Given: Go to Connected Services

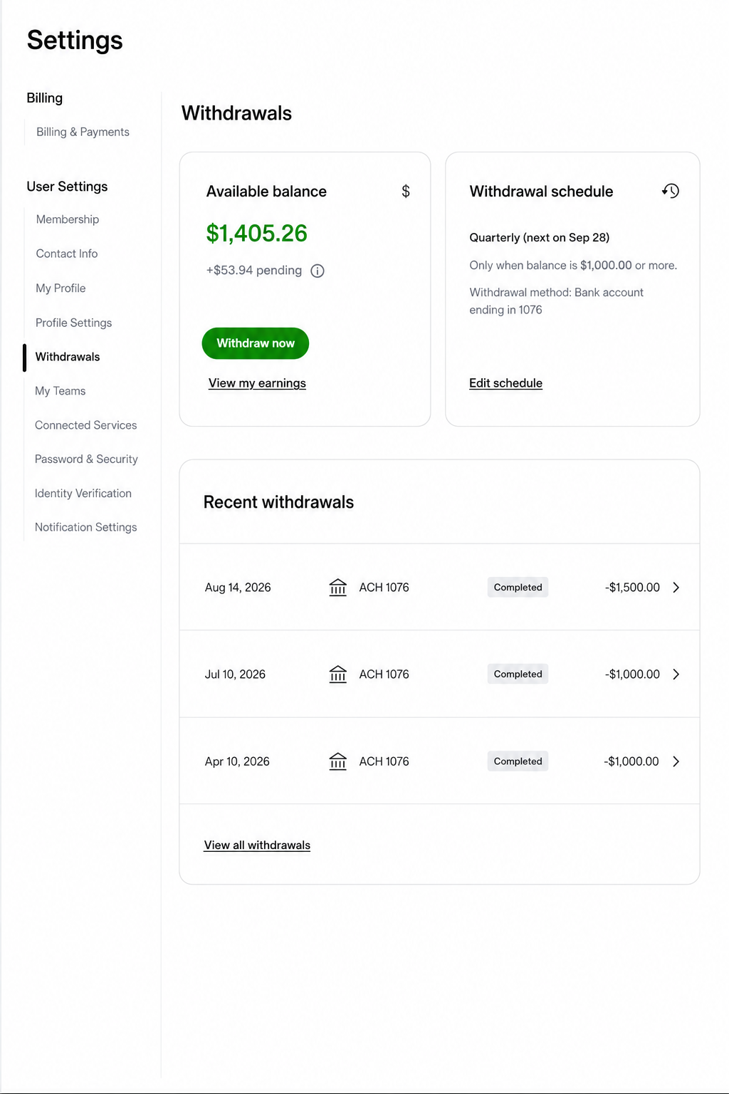Looking at the screenshot, I should point(86,425).
